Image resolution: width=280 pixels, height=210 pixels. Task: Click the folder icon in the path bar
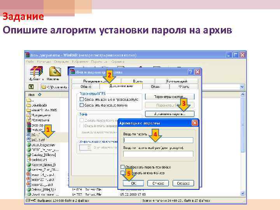pos(44,87)
